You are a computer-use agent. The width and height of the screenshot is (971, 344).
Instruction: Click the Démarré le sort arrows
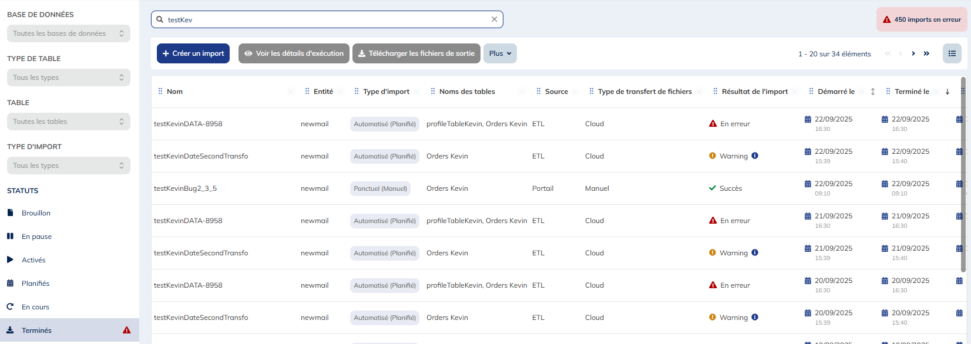(x=873, y=92)
